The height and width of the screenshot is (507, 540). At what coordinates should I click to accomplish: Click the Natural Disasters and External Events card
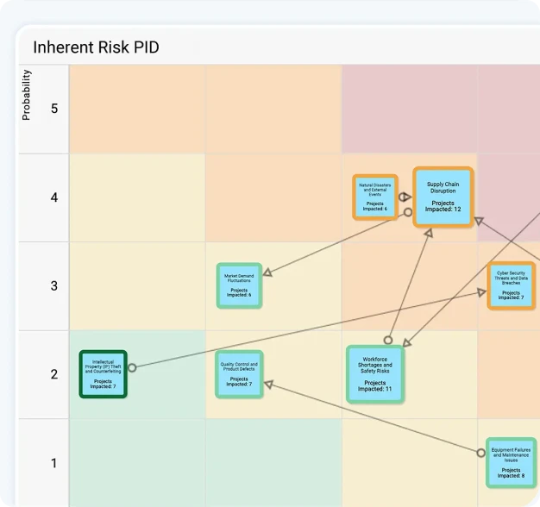[x=375, y=197]
